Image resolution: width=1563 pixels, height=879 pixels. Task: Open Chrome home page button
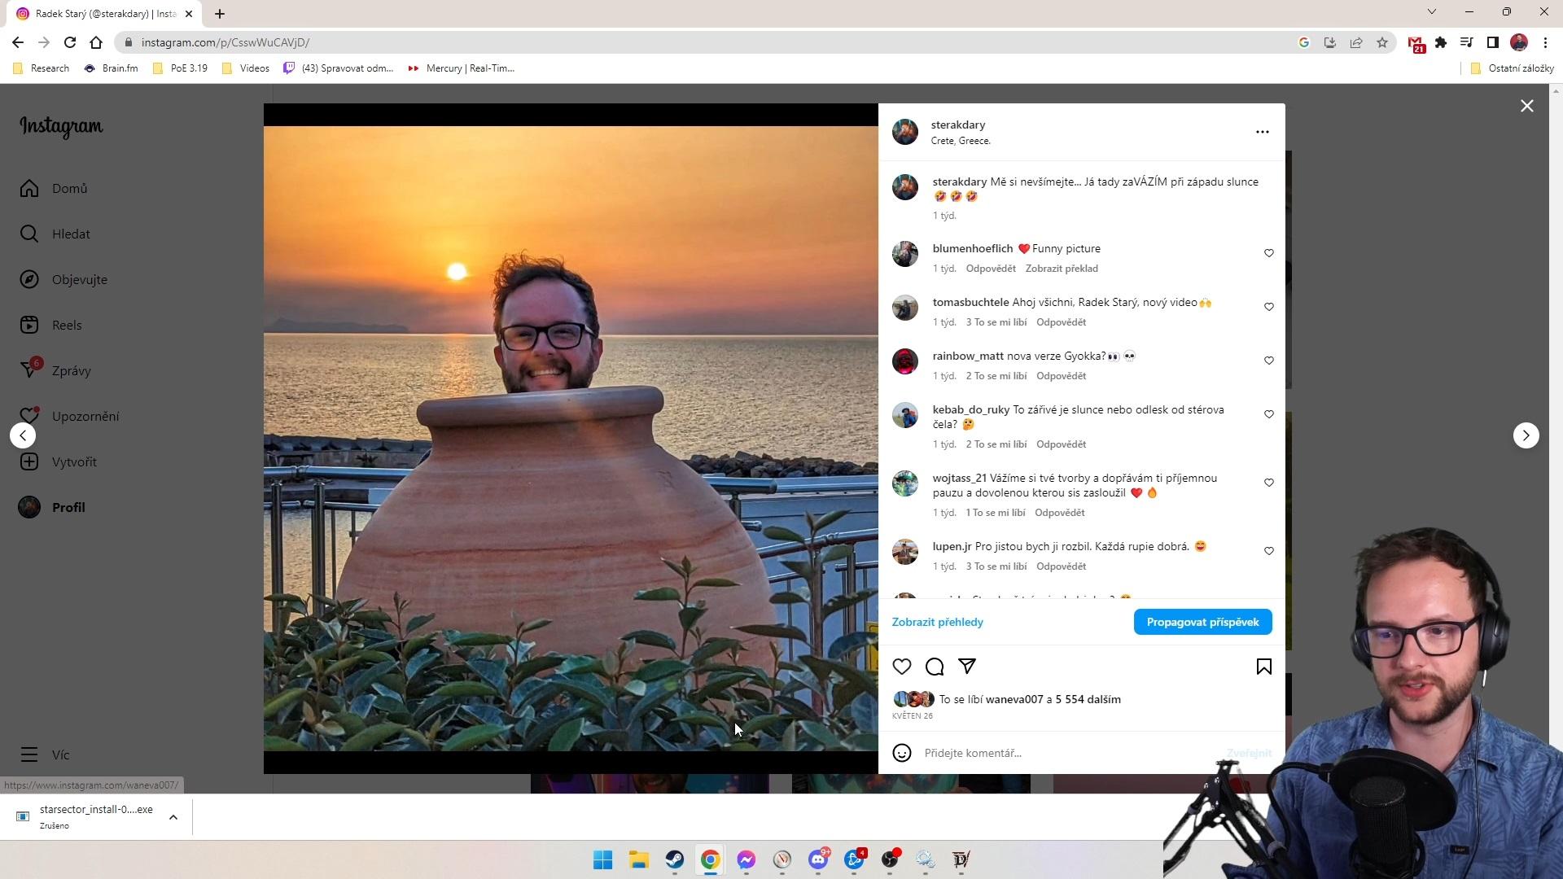[96, 42]
